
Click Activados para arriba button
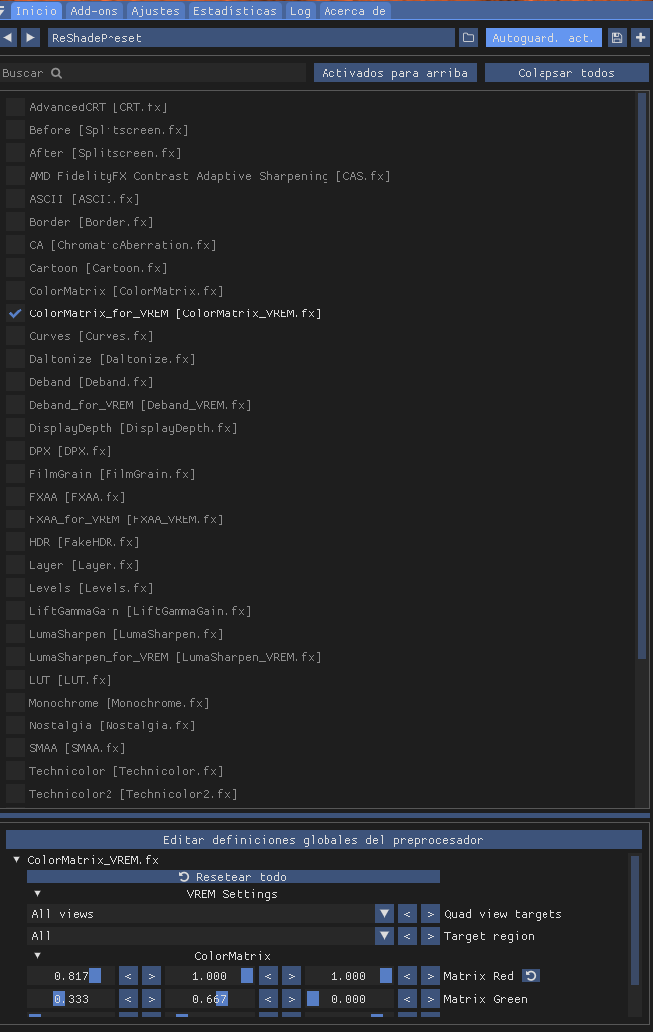pos(394,73)
